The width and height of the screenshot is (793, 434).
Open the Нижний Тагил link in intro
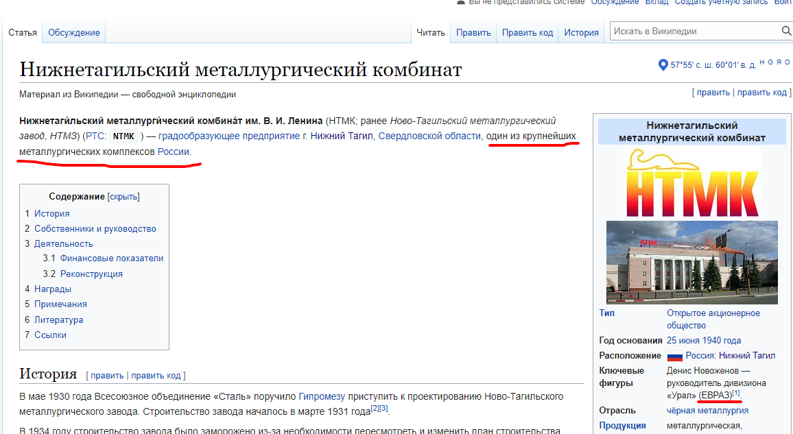342,136
